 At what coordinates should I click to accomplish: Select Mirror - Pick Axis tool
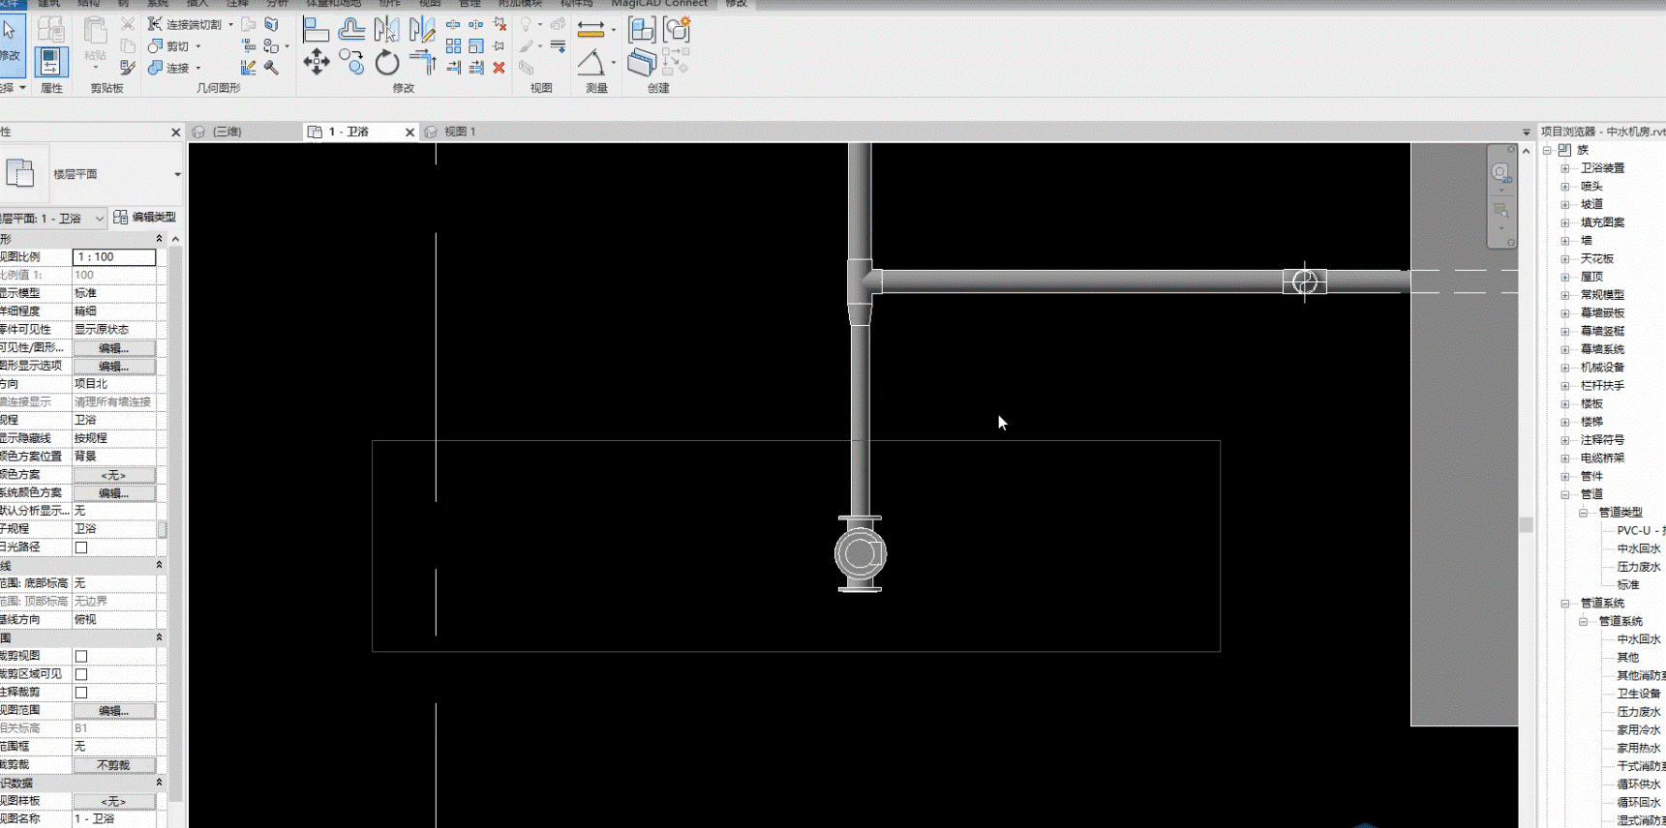click(386, 29)
